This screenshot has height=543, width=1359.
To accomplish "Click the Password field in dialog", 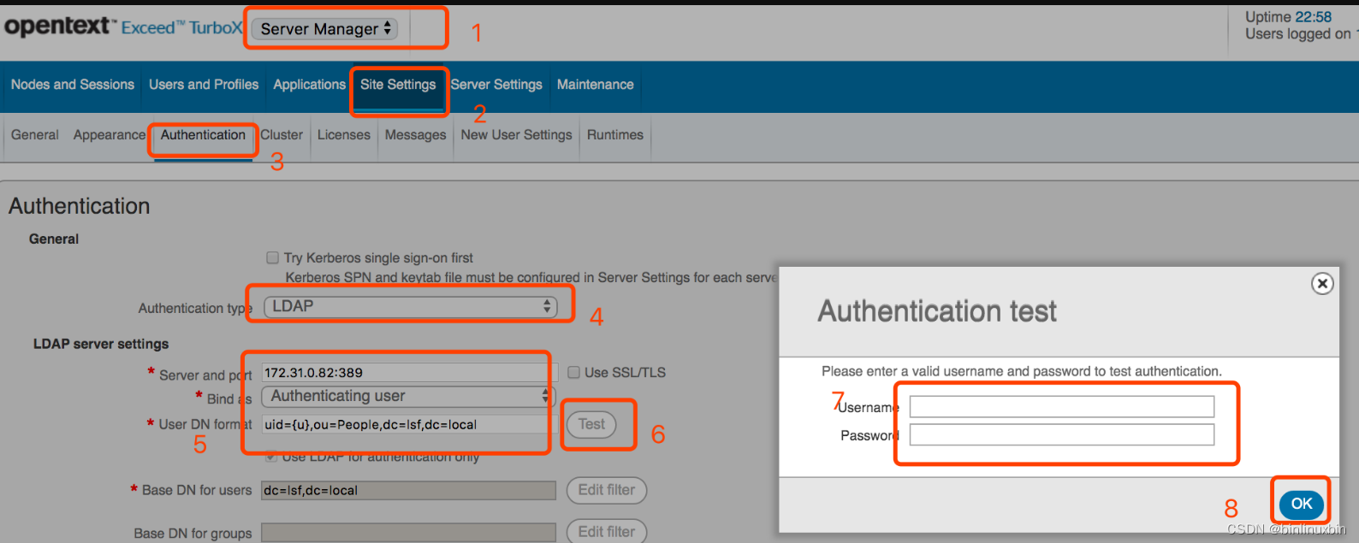I will (1062, 435).
